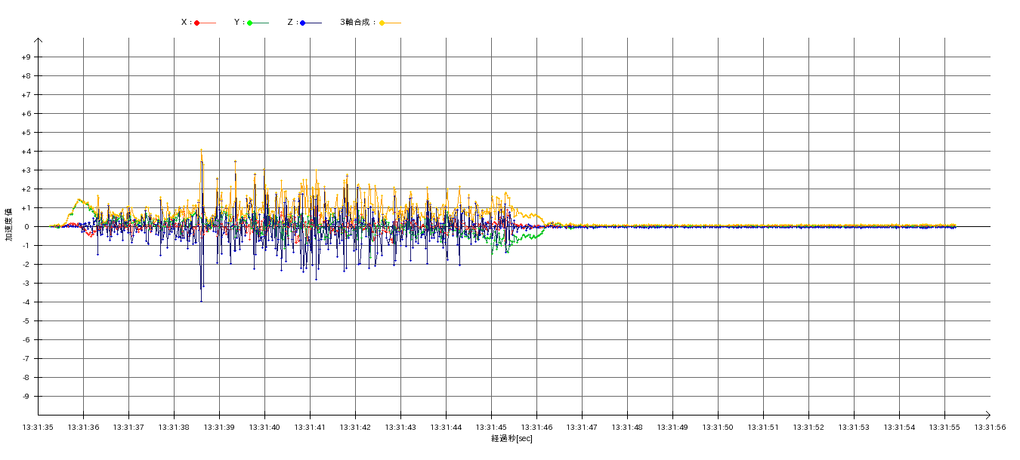Click the +9 value axis label
1020x460 pixels.
pos(26,57)
